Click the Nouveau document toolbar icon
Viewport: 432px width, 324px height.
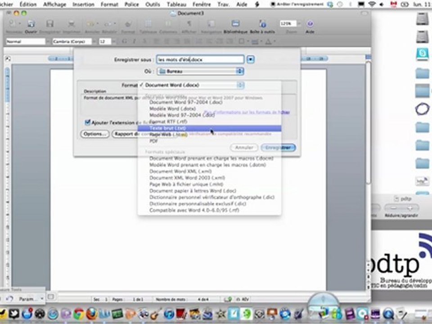12,24
